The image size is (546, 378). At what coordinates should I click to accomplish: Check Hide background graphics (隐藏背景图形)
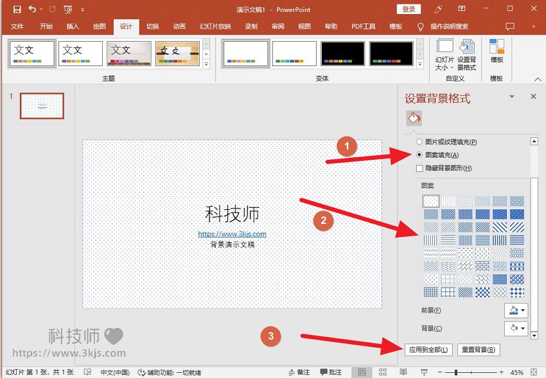419,168
